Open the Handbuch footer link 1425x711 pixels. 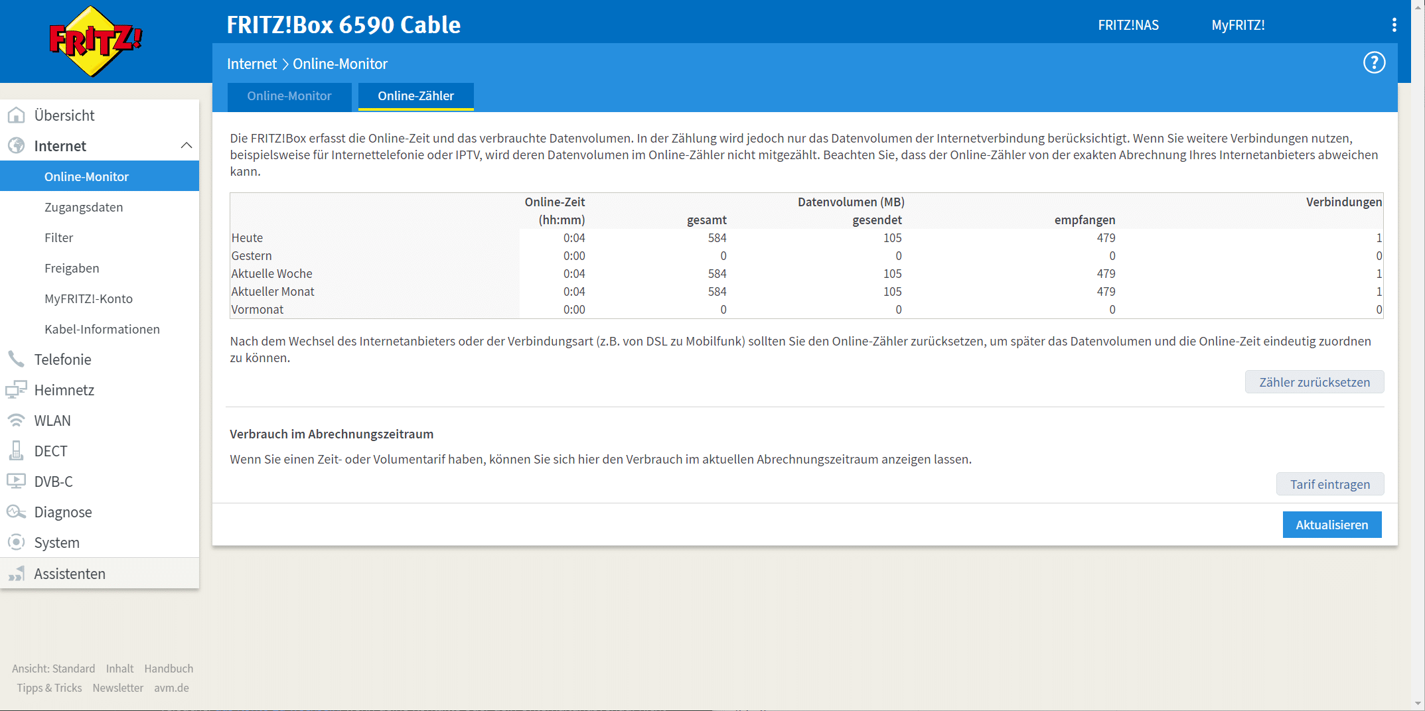[x=169, y=669]
